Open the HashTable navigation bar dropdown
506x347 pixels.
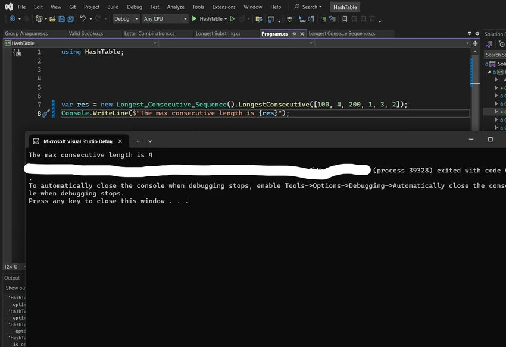tap(81, 43)
